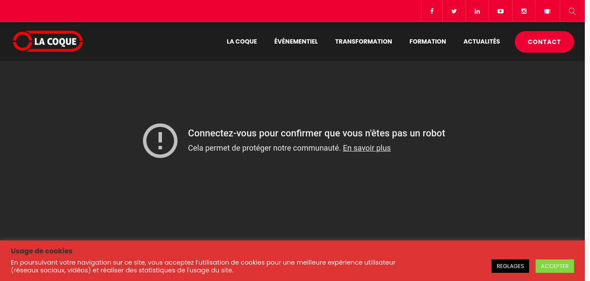590x281 pixels.
Task: Click the exclamation warning icon in the video
Action: pos(160,141)
